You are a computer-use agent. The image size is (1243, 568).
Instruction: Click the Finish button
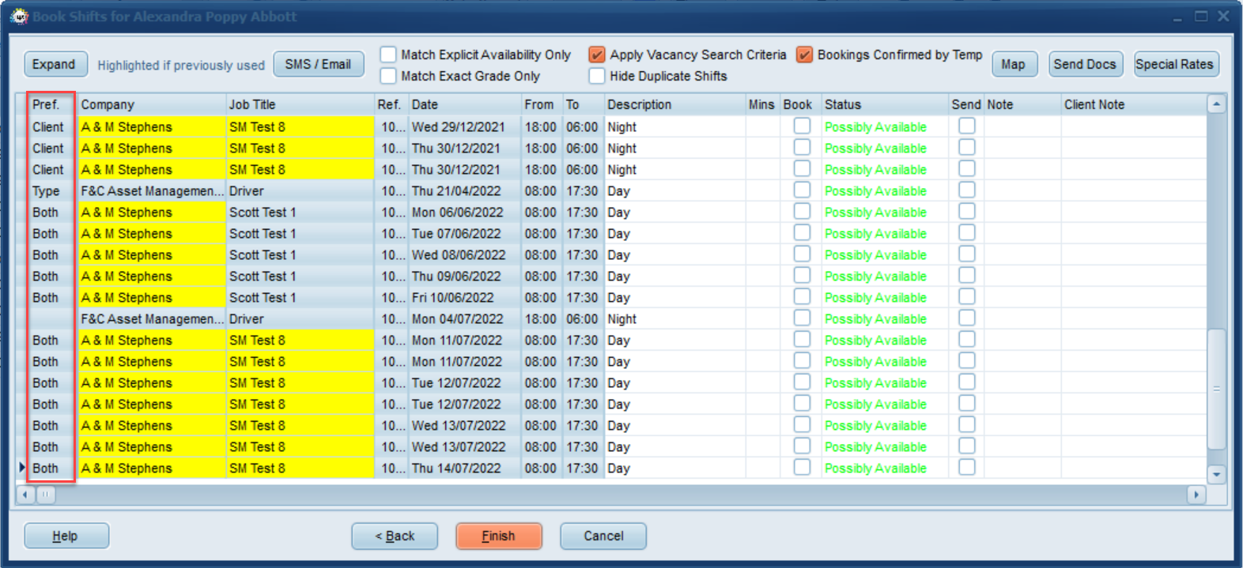[499, 536]
